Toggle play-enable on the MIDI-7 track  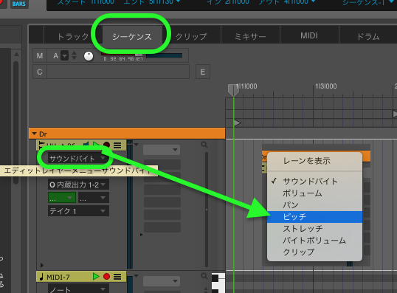[x=96, y=276]
